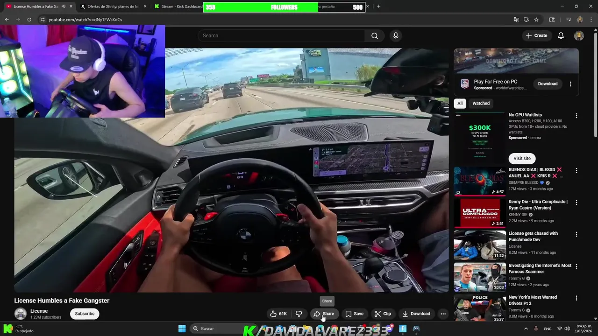Click Download on the Play For Free ad
Image resolution: width=598 pixels, height=336 pixels.
coord(548,84)
